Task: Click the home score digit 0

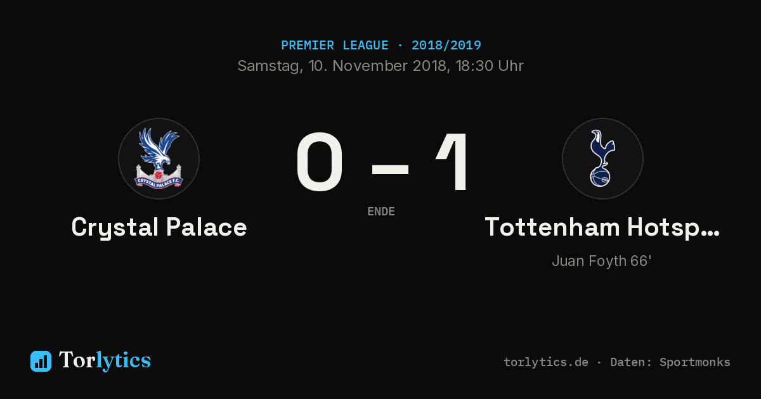Action: tap(320, 162)
